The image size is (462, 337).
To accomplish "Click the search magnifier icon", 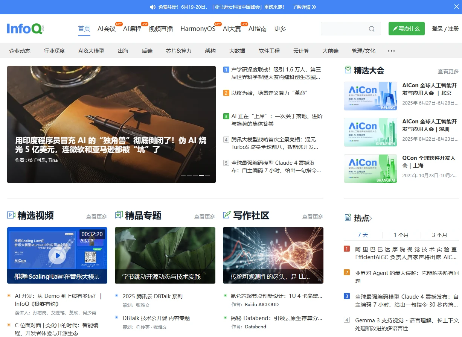I will (x=372, y=29).
